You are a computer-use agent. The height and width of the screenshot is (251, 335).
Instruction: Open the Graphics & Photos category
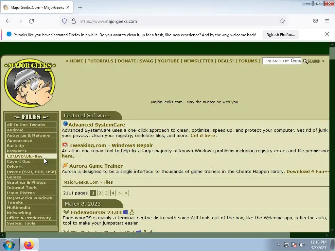click(31, 182)
